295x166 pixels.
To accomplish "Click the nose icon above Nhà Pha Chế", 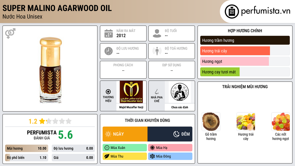I will pos(156,92).
